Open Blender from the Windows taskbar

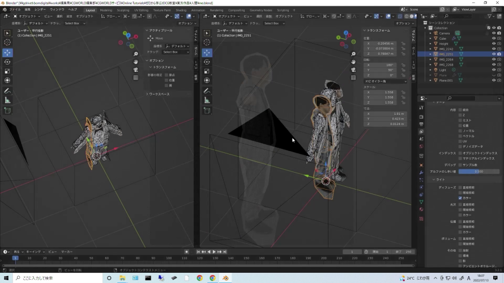coord(225,278)
